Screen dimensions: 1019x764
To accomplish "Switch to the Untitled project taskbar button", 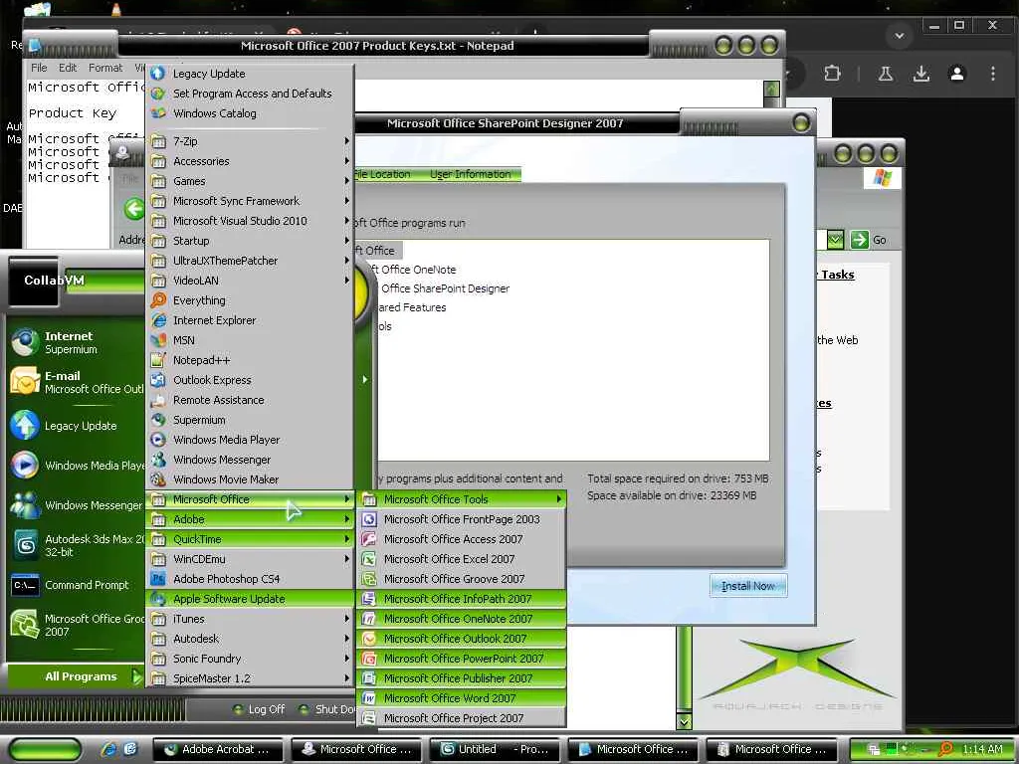I will [x=496, y=749].
